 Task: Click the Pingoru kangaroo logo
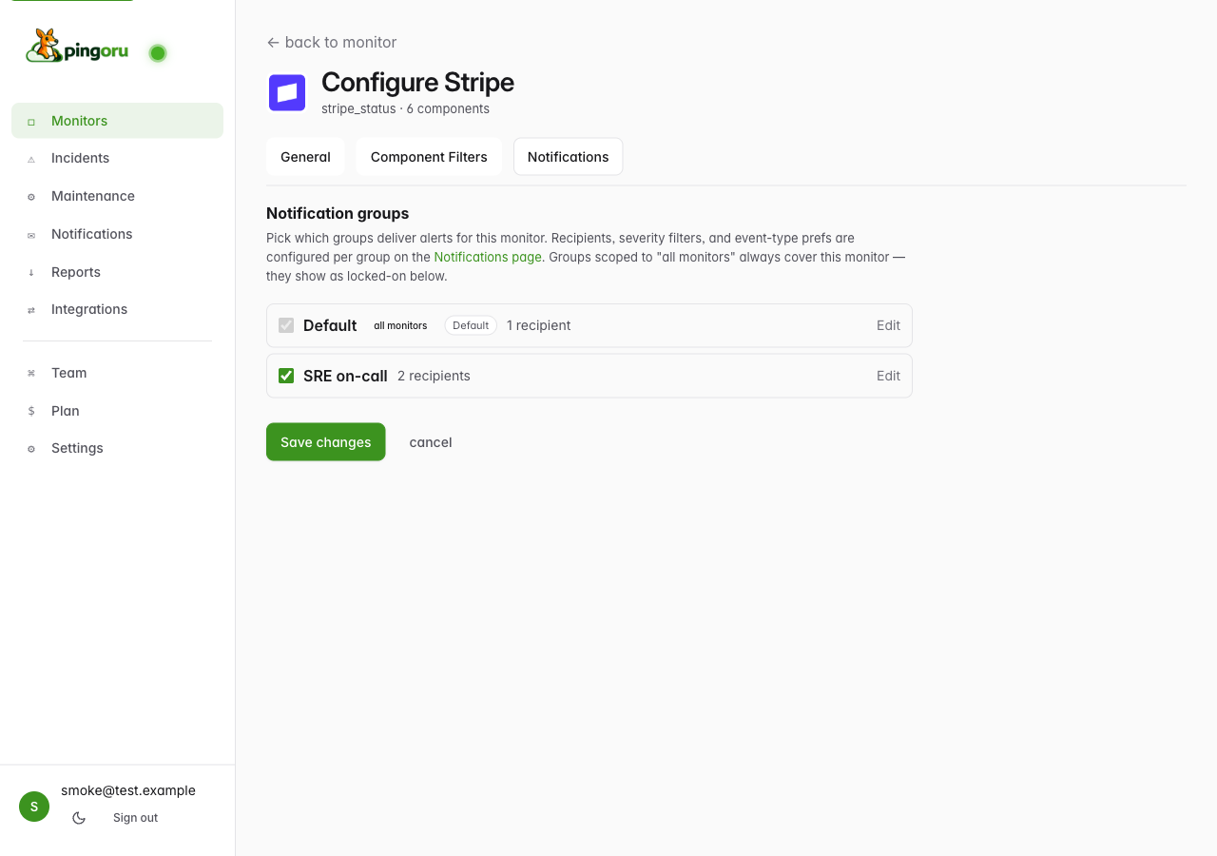(x=76, y=46)
